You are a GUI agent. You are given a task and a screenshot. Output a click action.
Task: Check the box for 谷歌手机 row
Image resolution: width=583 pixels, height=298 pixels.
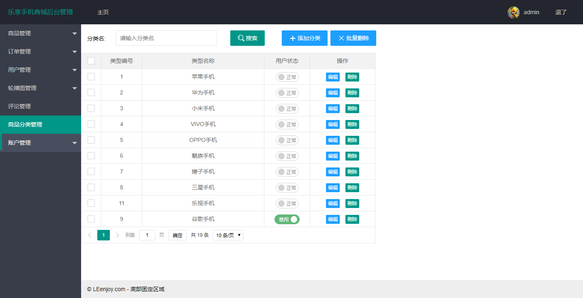(91, 219)
